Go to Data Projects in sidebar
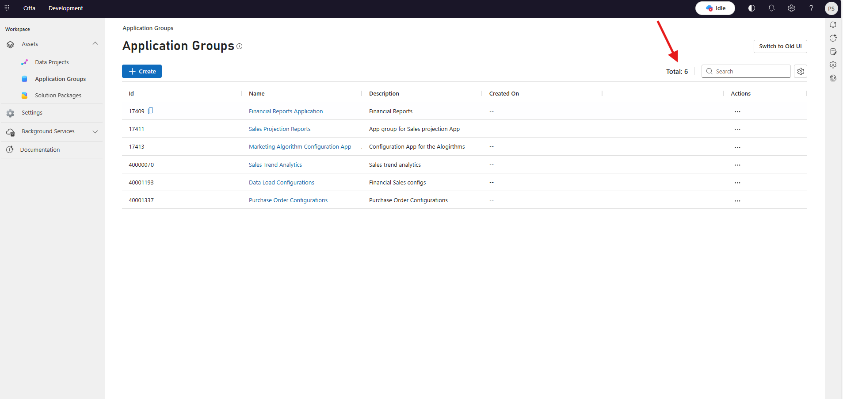Screen dimensions: 843x399 pyautogui.click(x=52, y=62)
